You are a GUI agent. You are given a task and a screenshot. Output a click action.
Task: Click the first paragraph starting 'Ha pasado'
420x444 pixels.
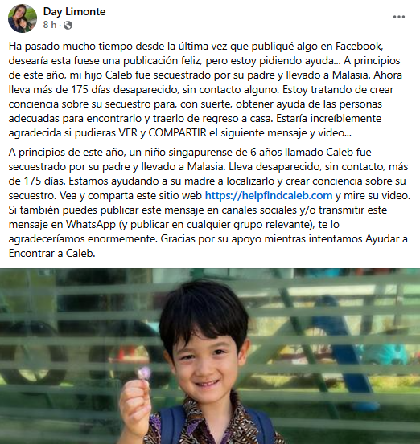(x=207, y=89)
